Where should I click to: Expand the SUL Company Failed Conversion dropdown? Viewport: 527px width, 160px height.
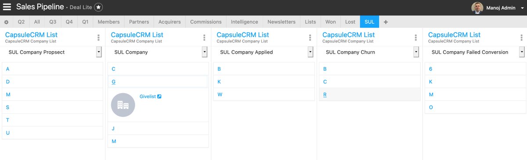(x=522, y=52)
